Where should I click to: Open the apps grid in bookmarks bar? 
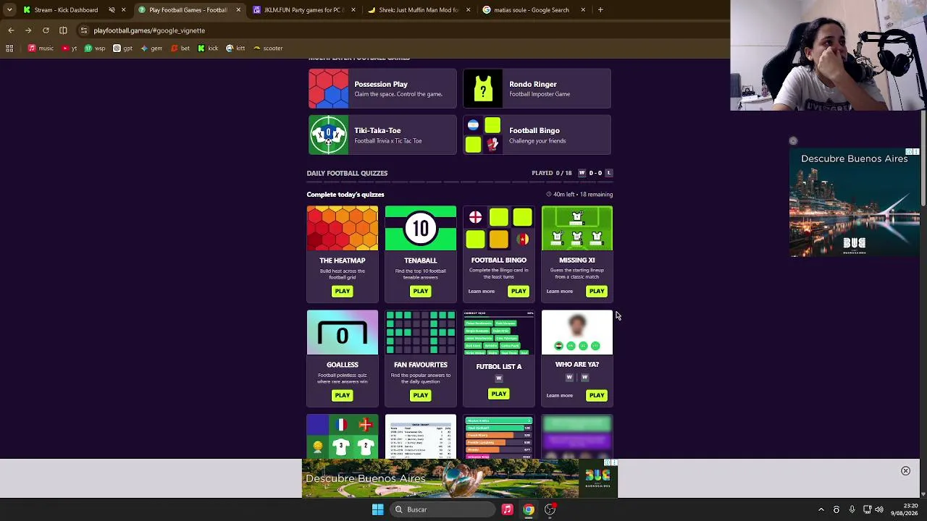(9, 48)
